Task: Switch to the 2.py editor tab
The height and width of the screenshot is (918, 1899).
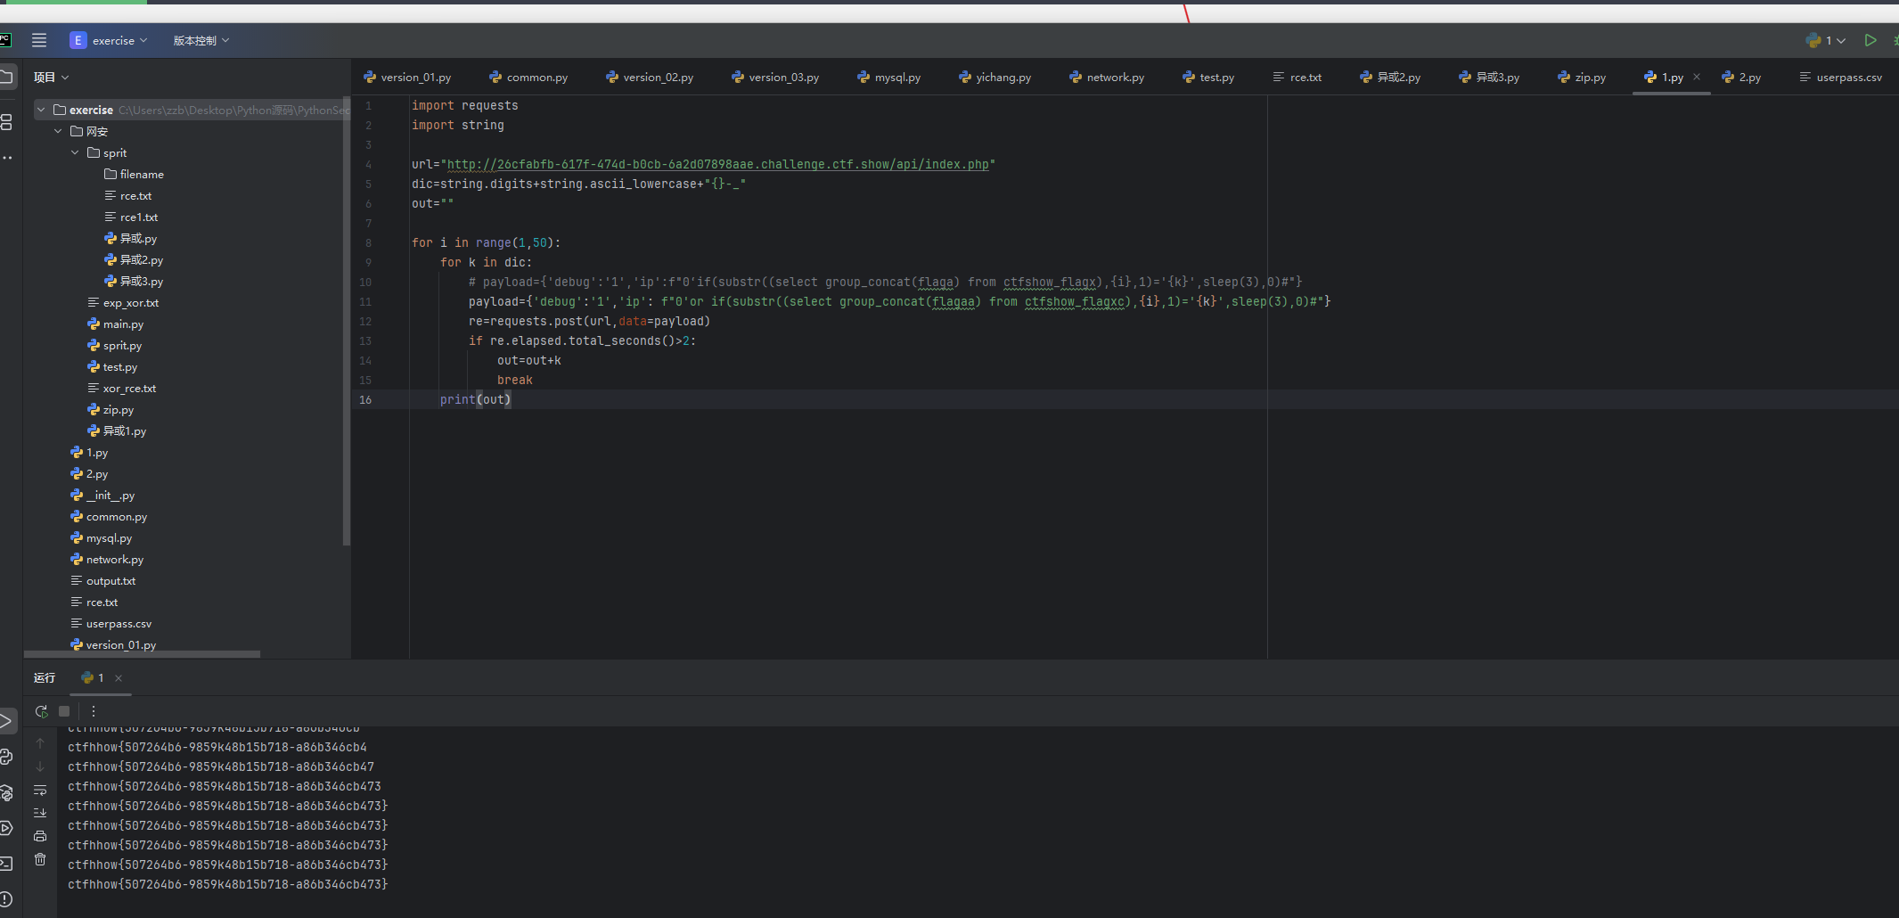Action: coord(1741,78)
